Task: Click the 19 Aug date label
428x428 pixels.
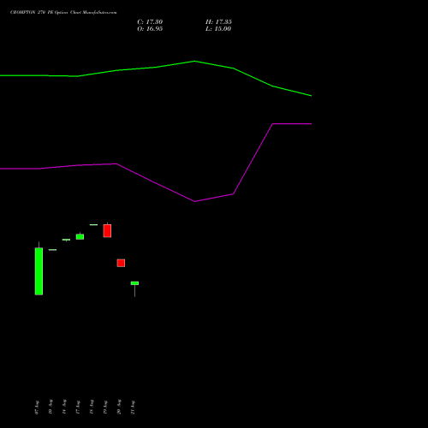Action: coord(105,407)
